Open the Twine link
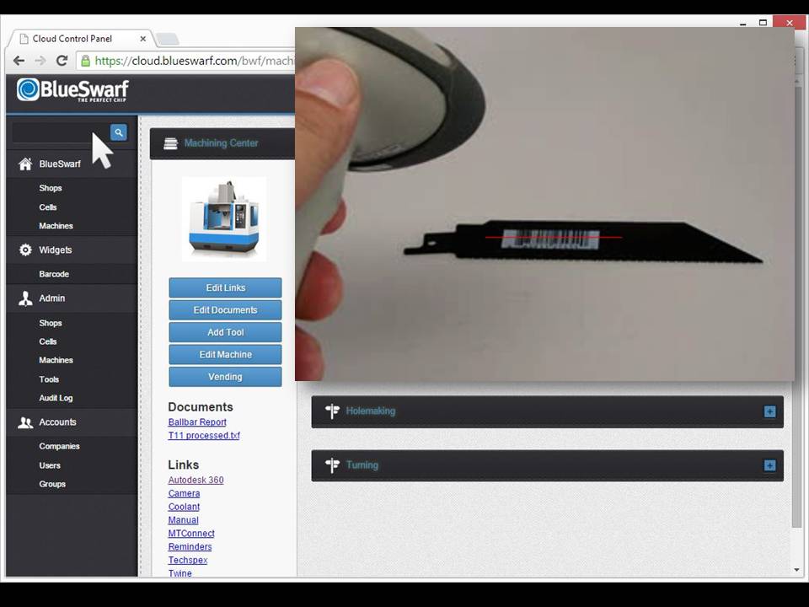This screenshot has width=809, height=607. tap(180, 573)
